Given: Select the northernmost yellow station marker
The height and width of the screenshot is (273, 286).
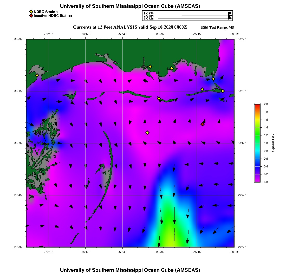Looking at the screenshot, I should [x=150, y=67].
